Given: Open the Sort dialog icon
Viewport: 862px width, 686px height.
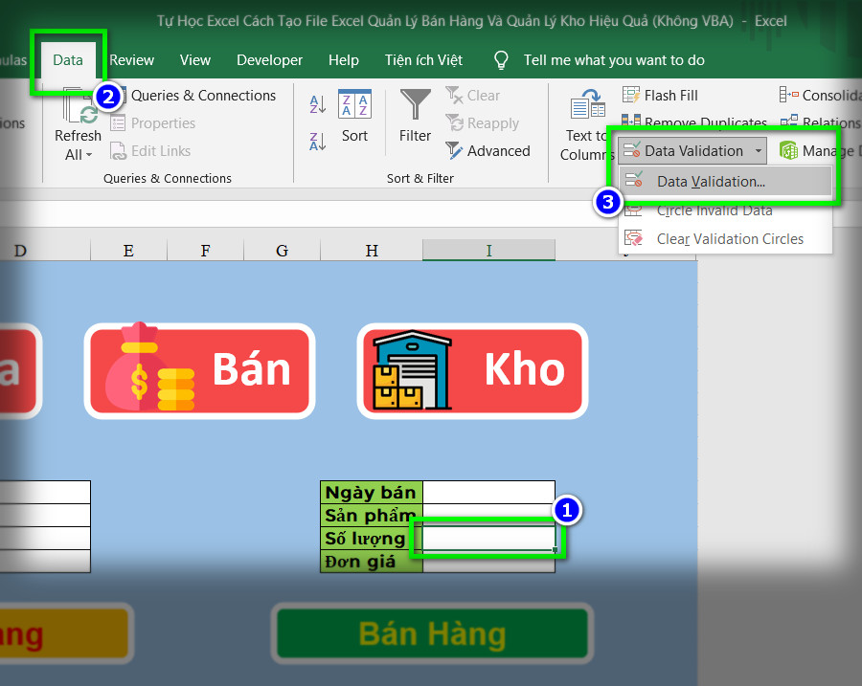Looking at the screenshot, I should click(x=354, y=103).
